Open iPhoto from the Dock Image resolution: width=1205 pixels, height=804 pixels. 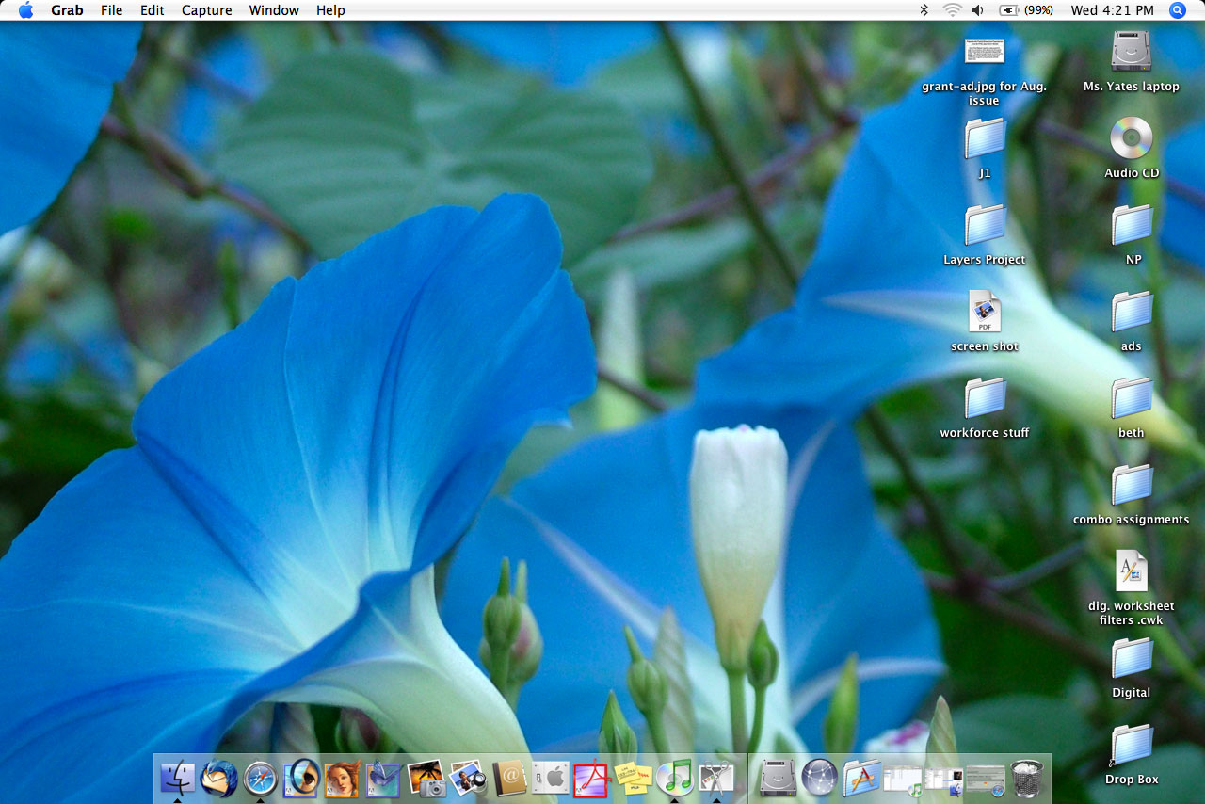(x=426, y=778)
